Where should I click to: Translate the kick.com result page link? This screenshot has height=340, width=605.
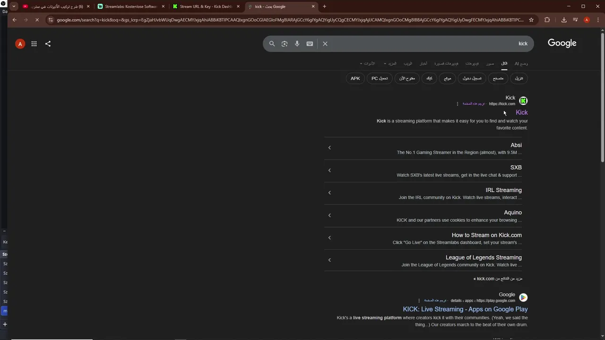coord(474,104)
